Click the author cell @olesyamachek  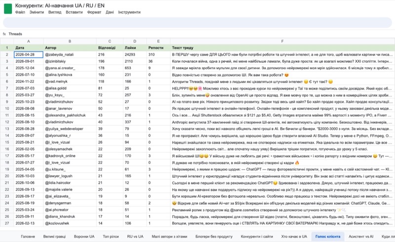70,149
